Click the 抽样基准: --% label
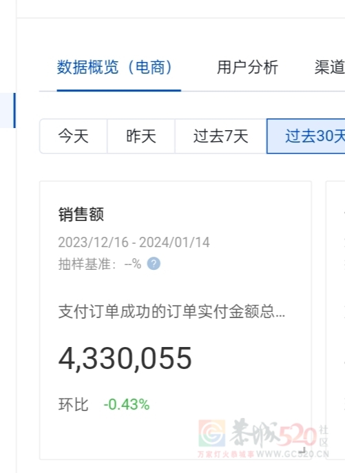Viewport: 345px width, 473px height. click(x=100, y=264)
